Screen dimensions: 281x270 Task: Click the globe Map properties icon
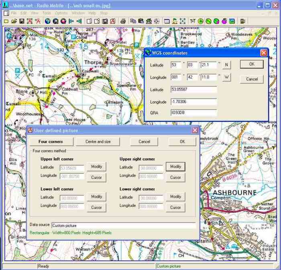click(x=48, y=21)
